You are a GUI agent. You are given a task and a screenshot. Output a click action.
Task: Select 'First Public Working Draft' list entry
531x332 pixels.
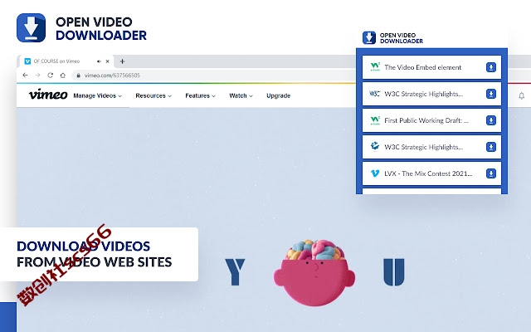[x=431, y=120]
